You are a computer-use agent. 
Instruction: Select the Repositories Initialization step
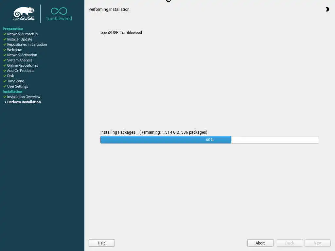click(x=27, y=44)
